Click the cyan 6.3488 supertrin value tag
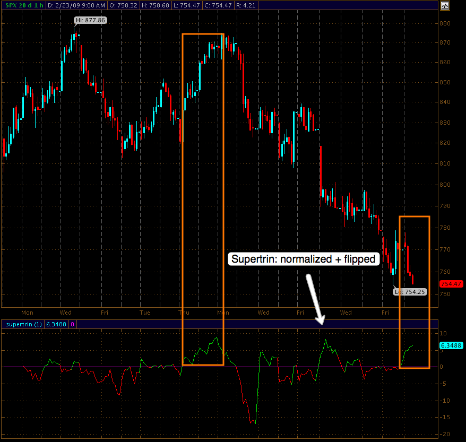466x442 pixels. point(450,346)
